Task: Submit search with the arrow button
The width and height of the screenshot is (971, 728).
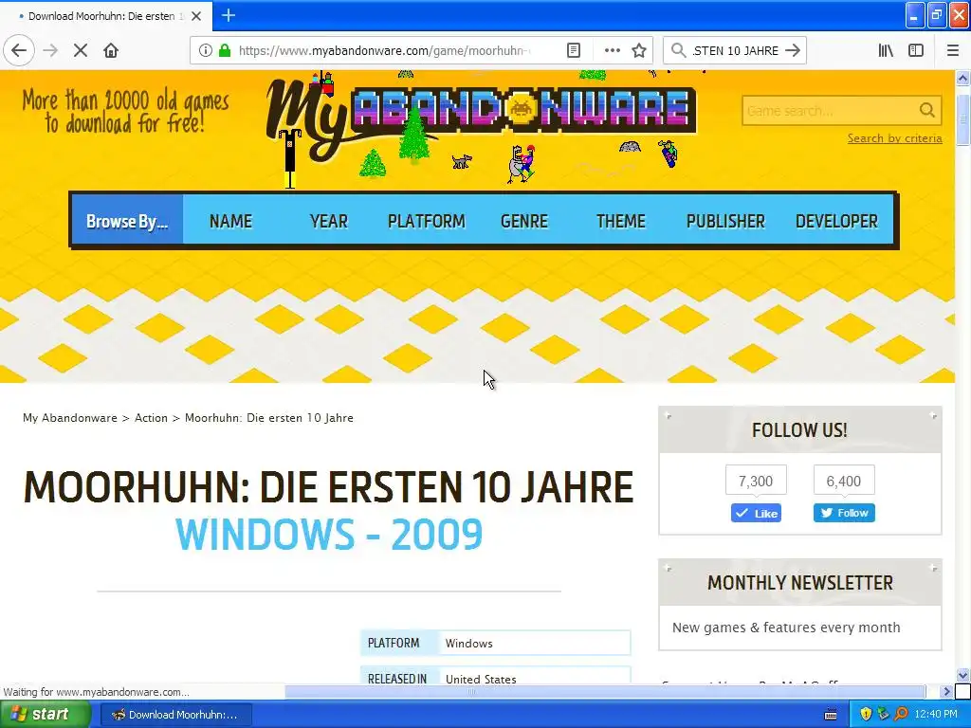Action: click(793, 51)
